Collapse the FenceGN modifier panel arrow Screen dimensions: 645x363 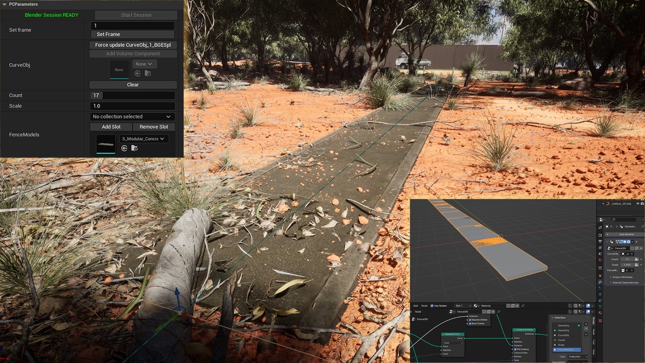(607, 241)
